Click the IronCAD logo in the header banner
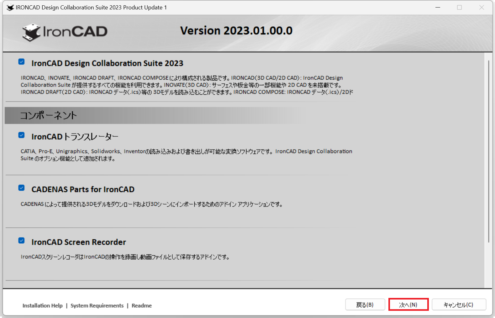This screenshot has width=495, height=318. 65,32
